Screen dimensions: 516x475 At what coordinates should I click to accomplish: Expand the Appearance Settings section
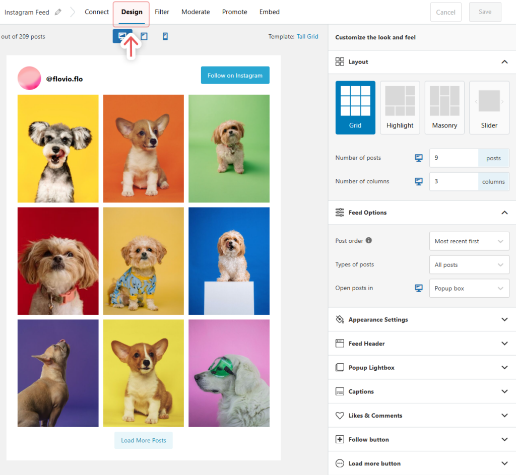point(421,319)
